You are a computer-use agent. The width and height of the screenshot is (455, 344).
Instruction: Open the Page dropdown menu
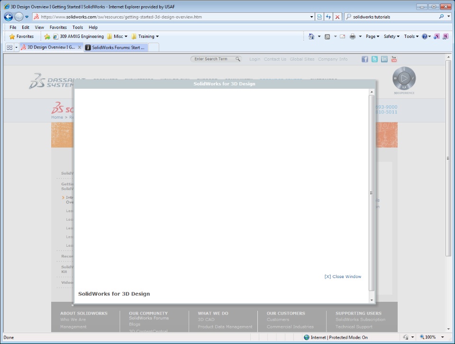pos(373,37)
